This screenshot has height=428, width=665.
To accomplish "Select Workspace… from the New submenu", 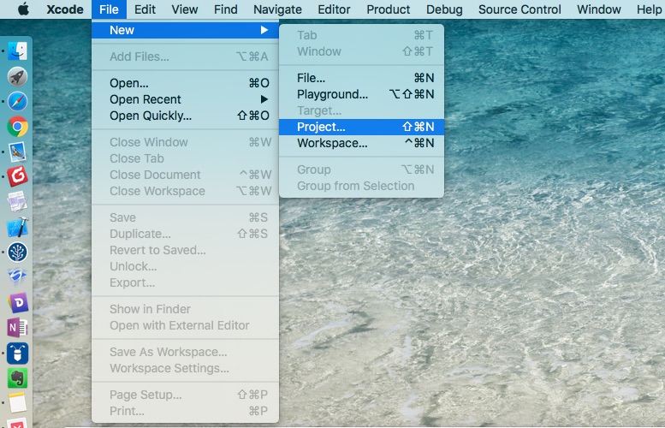I will (x=361, y=143).
